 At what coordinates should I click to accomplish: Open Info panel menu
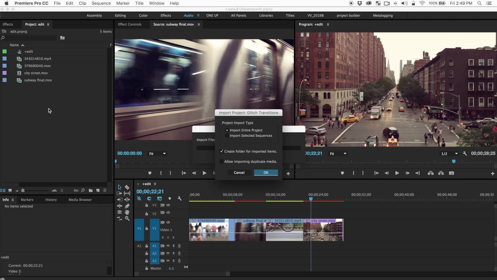tap(12, 200)
